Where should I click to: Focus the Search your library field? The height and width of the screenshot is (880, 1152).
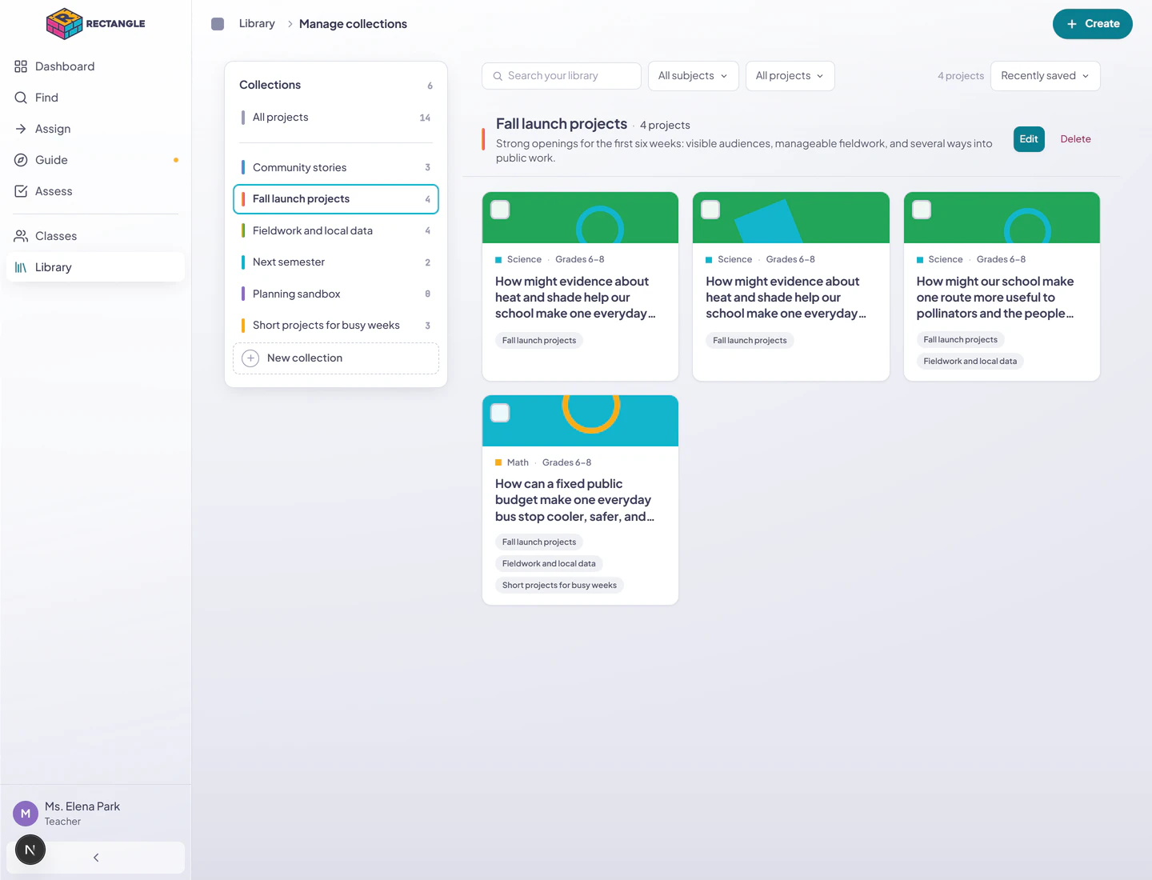pyautogui.click(x=562, y=76)
